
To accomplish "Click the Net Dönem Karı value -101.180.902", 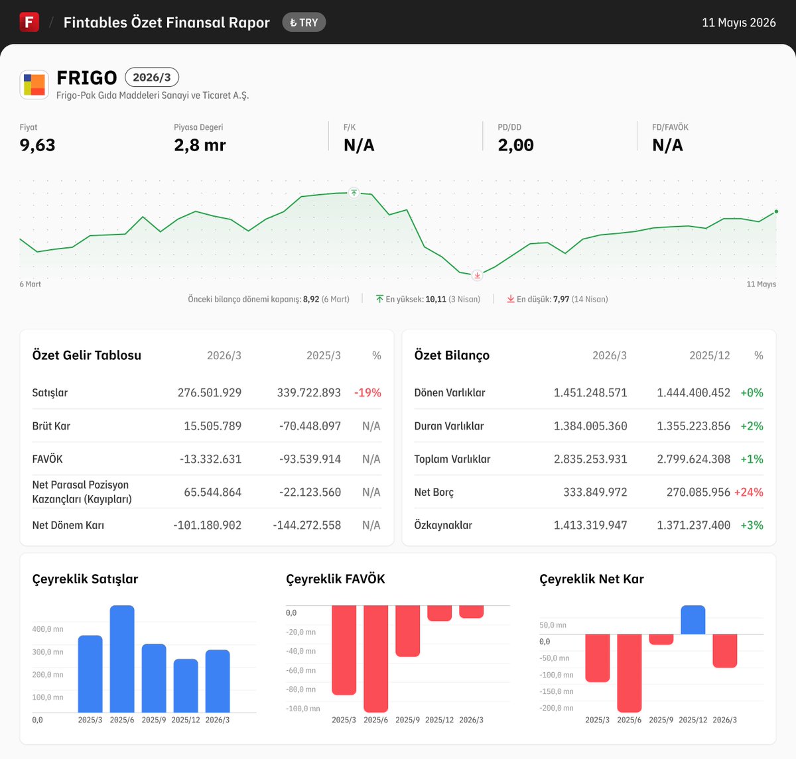I will (208, 526).
